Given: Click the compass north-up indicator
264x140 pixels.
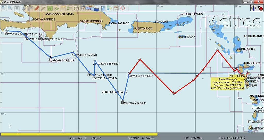Looking at the screenshot, I should 254,8.
